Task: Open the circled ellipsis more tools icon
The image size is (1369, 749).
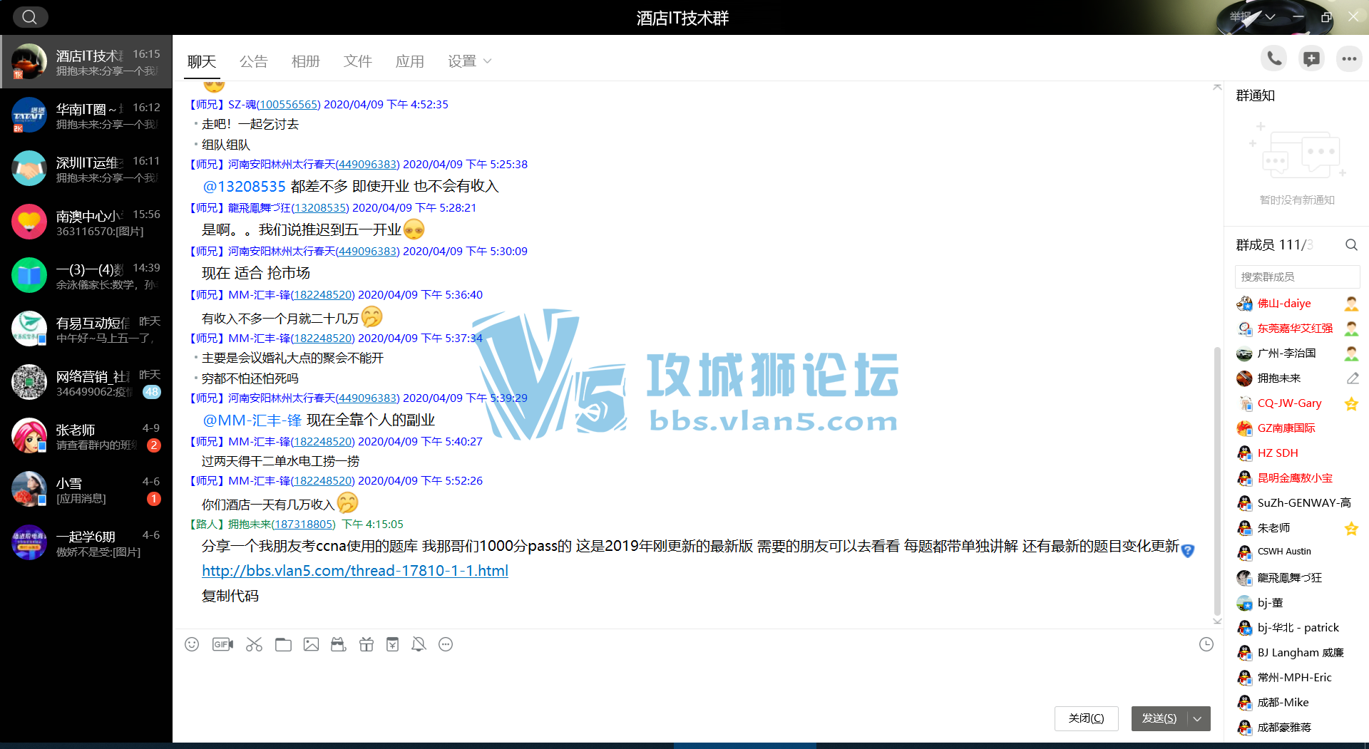Action: click(446, 644)
